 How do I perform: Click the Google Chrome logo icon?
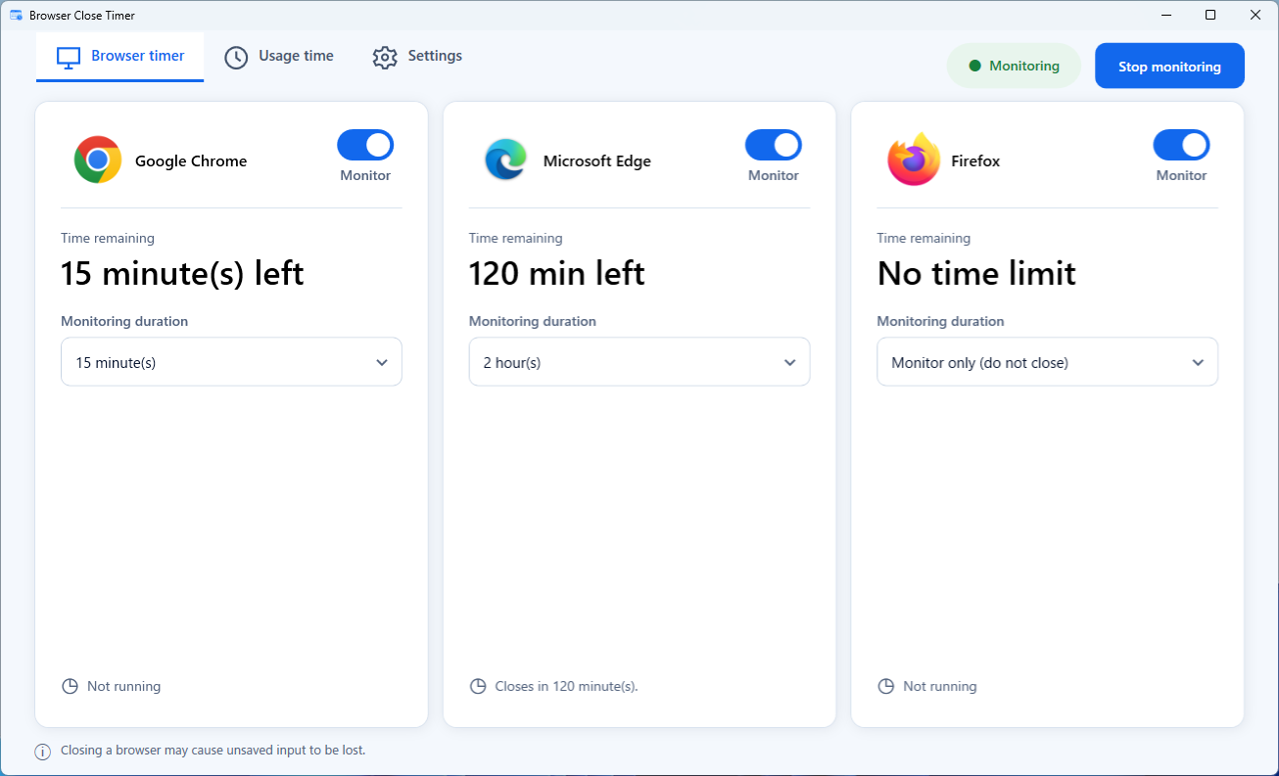pyautogui.click(x=98, y=160)
